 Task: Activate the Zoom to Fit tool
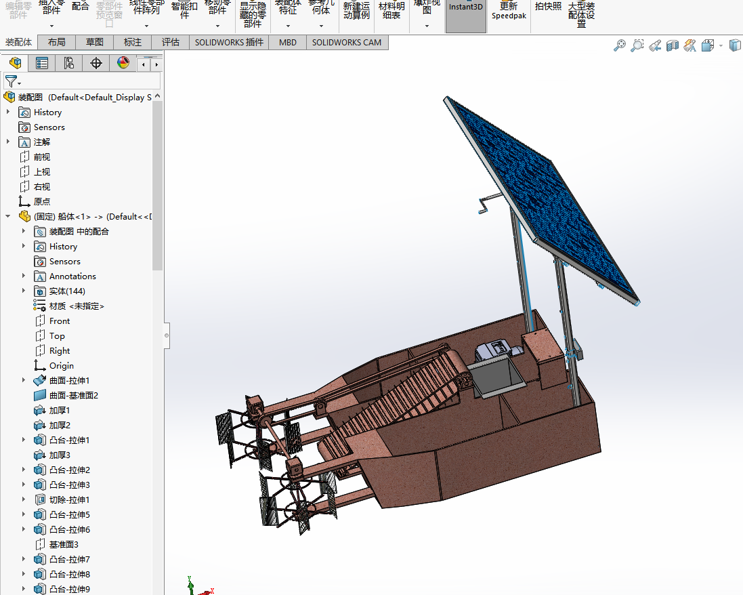tap(620, 45)
